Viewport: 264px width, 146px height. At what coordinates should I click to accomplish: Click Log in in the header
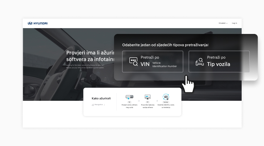[x=234, y=23]
